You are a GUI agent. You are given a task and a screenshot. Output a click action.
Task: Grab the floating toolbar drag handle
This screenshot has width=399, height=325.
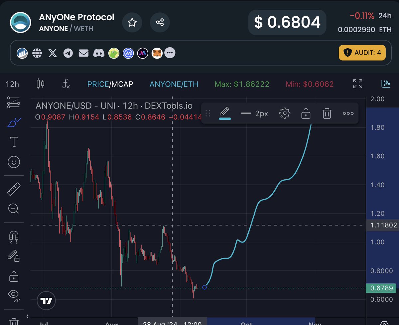click(x=208, y=113)
